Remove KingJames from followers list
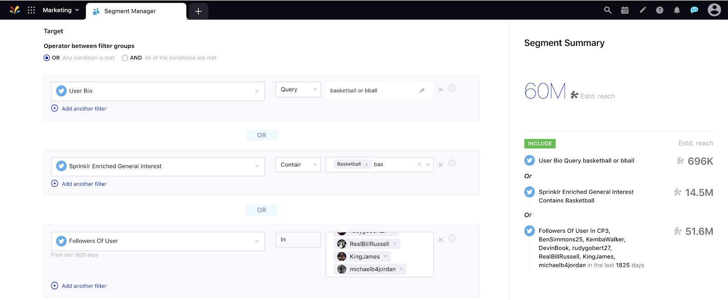This screenshot has height=300, width=728. point(385,256)
